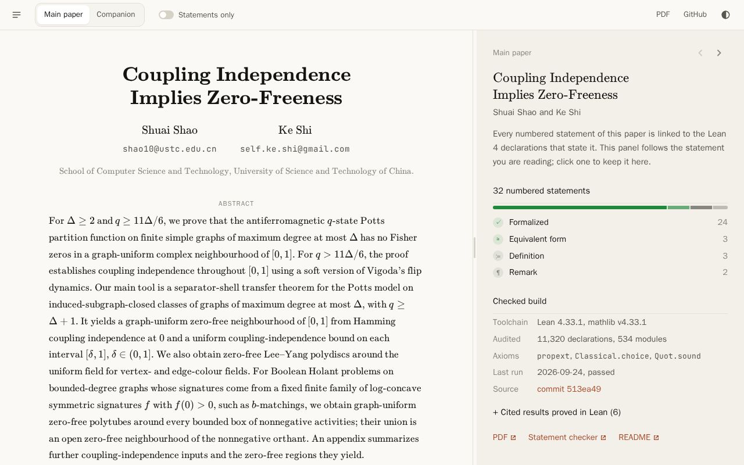The image size is (744, 465).
Task: Click the Definition status icon
Action: pyautogui.click(x=498, y=256)
